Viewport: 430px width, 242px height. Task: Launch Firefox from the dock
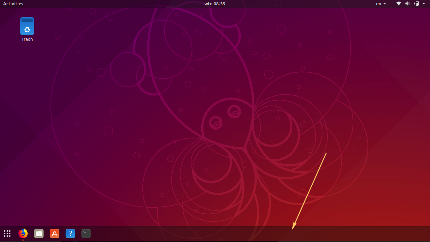tap(23, 234)
